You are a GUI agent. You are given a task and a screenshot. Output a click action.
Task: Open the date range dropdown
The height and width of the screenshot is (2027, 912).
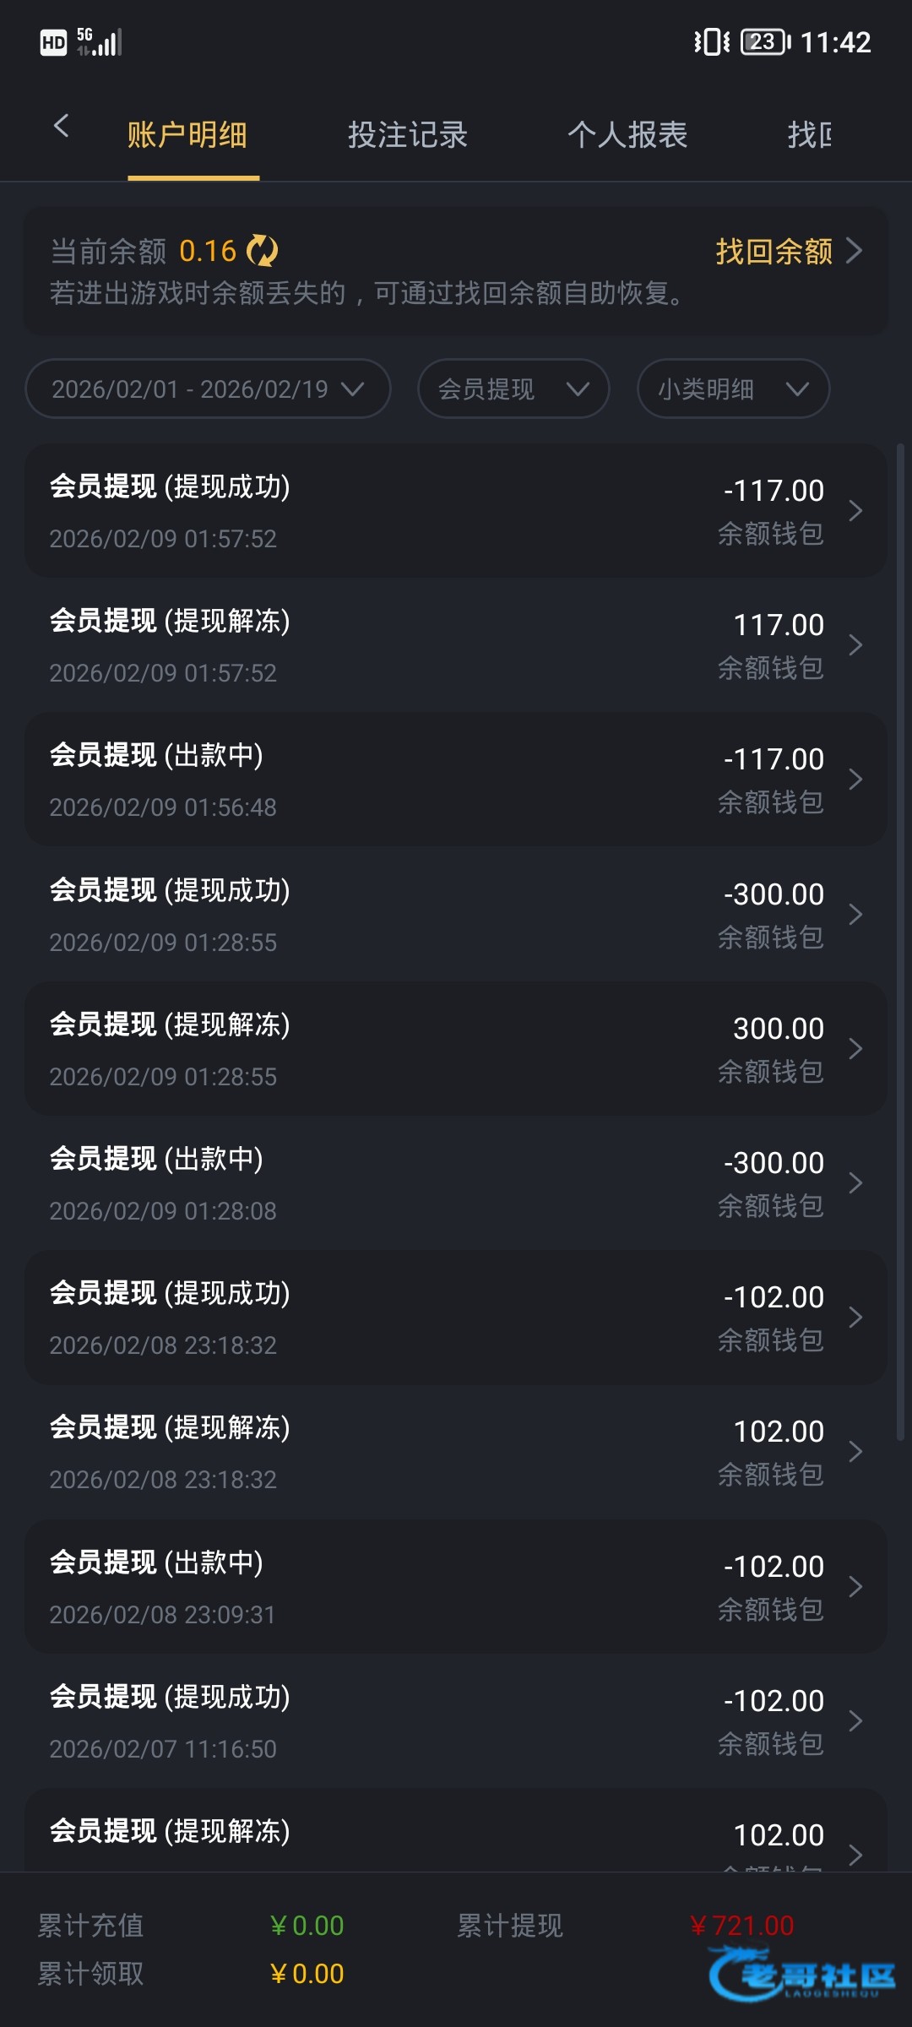[208, 389]
